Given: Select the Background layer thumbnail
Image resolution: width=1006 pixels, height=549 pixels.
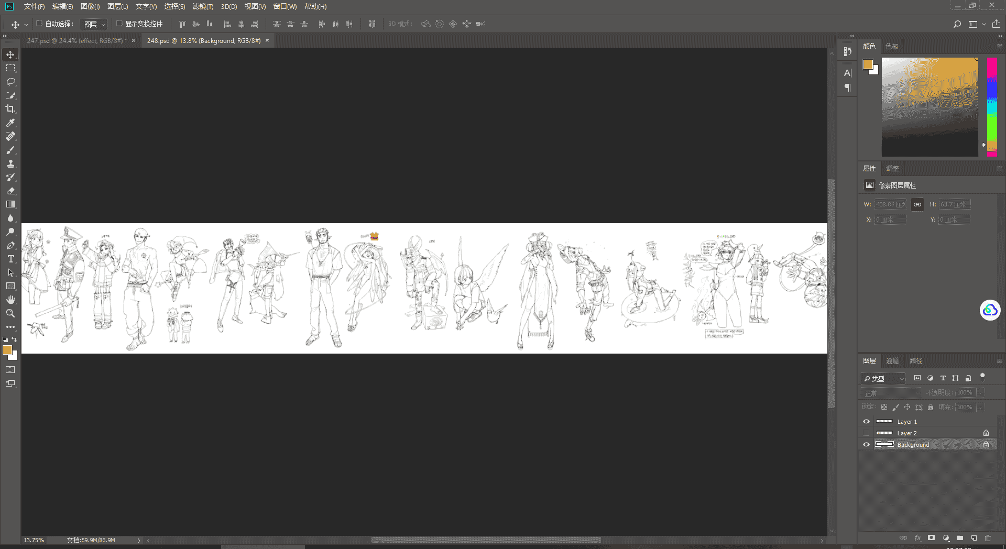Looking at the screenshot, I should pyautogui.click(x=884, y=445).
